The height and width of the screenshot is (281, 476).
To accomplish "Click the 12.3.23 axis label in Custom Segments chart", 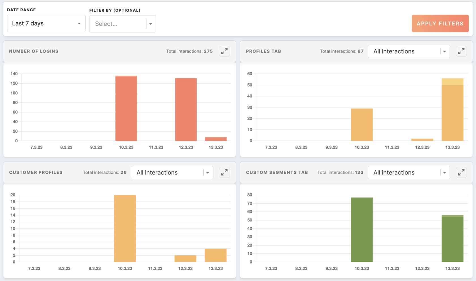I will click(422, 269).
